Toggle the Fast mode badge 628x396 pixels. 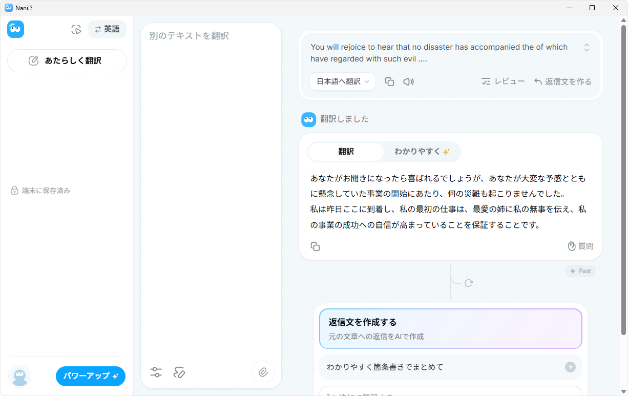tap(580, 271)
